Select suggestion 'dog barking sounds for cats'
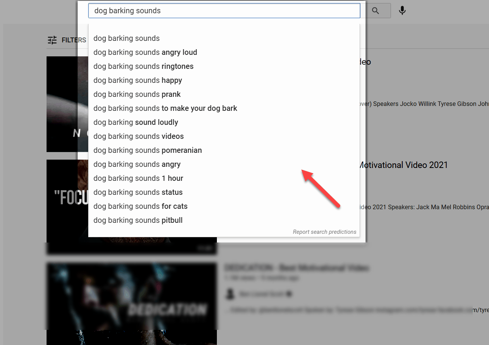Image resolution: width=489 pixels, height=345 pixels. pyautogui.click(x=140, y=206)
